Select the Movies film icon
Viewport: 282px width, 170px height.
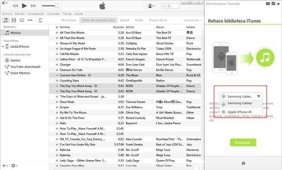click(x=14, y=20)
